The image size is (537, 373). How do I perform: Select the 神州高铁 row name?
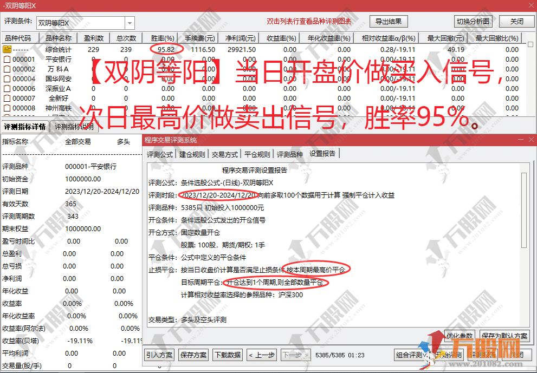tap(58, 108)
